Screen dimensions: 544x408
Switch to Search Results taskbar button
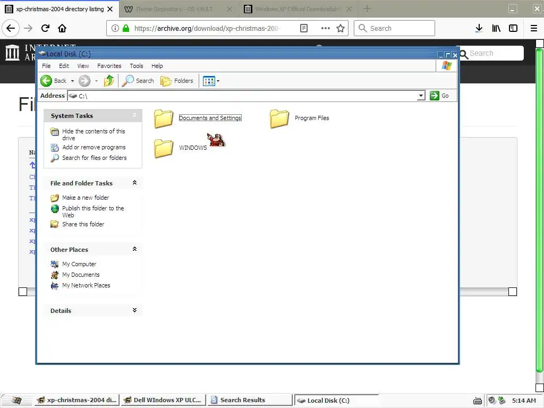[250, 400]
